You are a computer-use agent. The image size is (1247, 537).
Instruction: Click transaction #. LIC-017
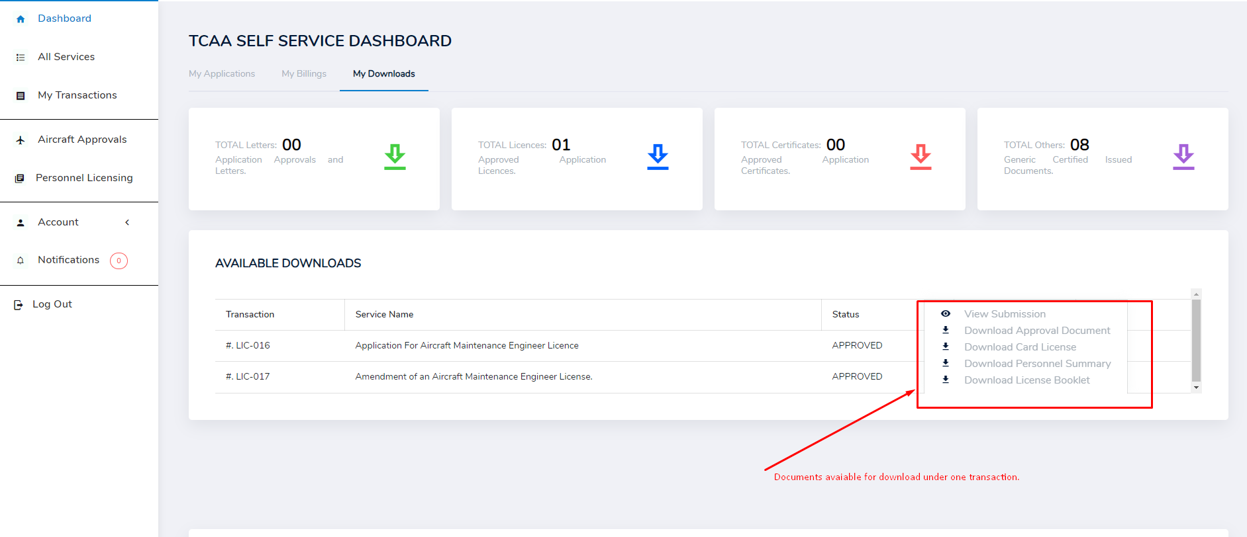[x=248, y=376]
